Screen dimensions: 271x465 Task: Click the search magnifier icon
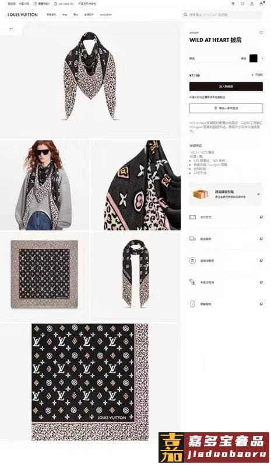point(185,15)
